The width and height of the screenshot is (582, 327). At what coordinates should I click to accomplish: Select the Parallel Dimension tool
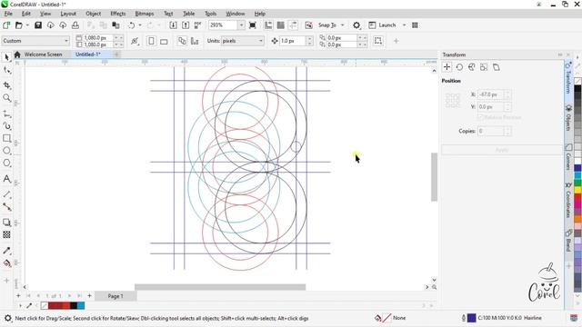6,194
